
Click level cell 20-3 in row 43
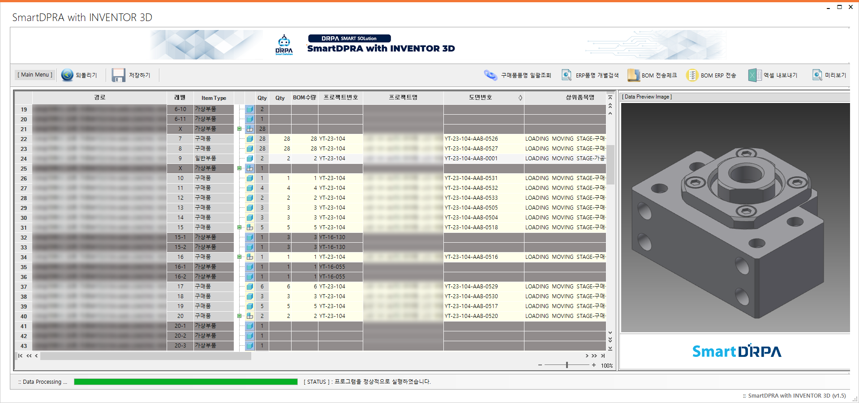[180, 346]
